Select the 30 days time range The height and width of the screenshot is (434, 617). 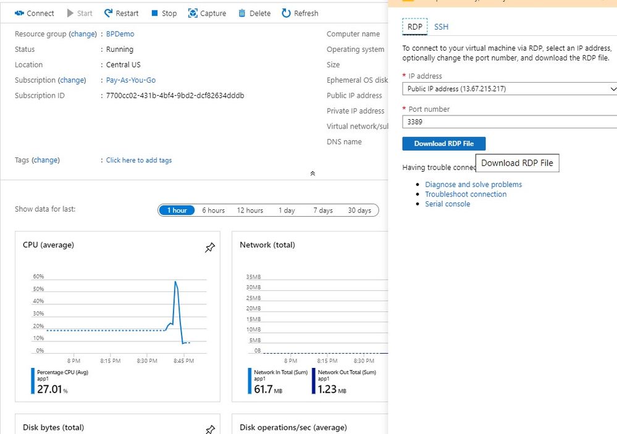coord(359,211)
